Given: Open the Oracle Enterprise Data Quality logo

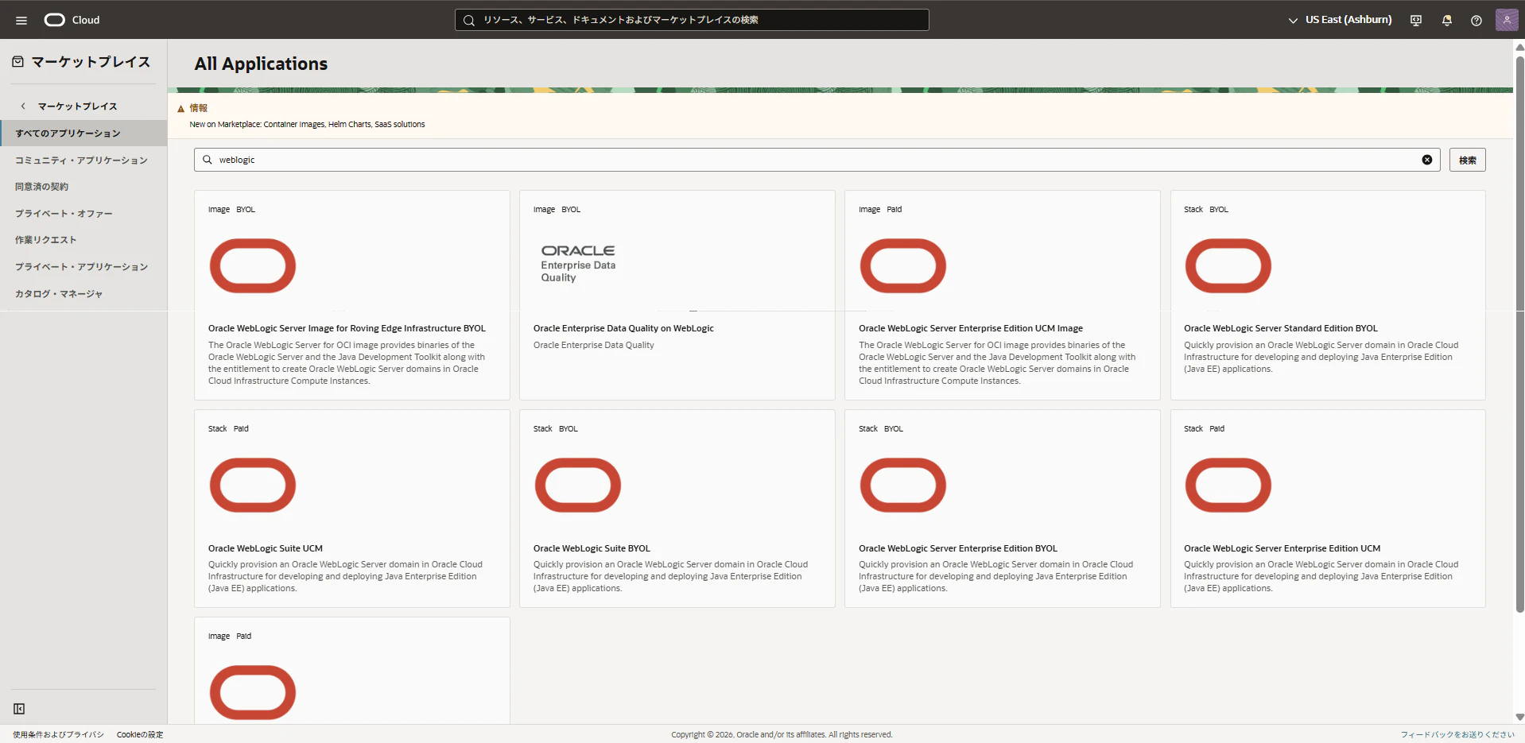Looking at the screenshot, I should [x=578, y=264].
